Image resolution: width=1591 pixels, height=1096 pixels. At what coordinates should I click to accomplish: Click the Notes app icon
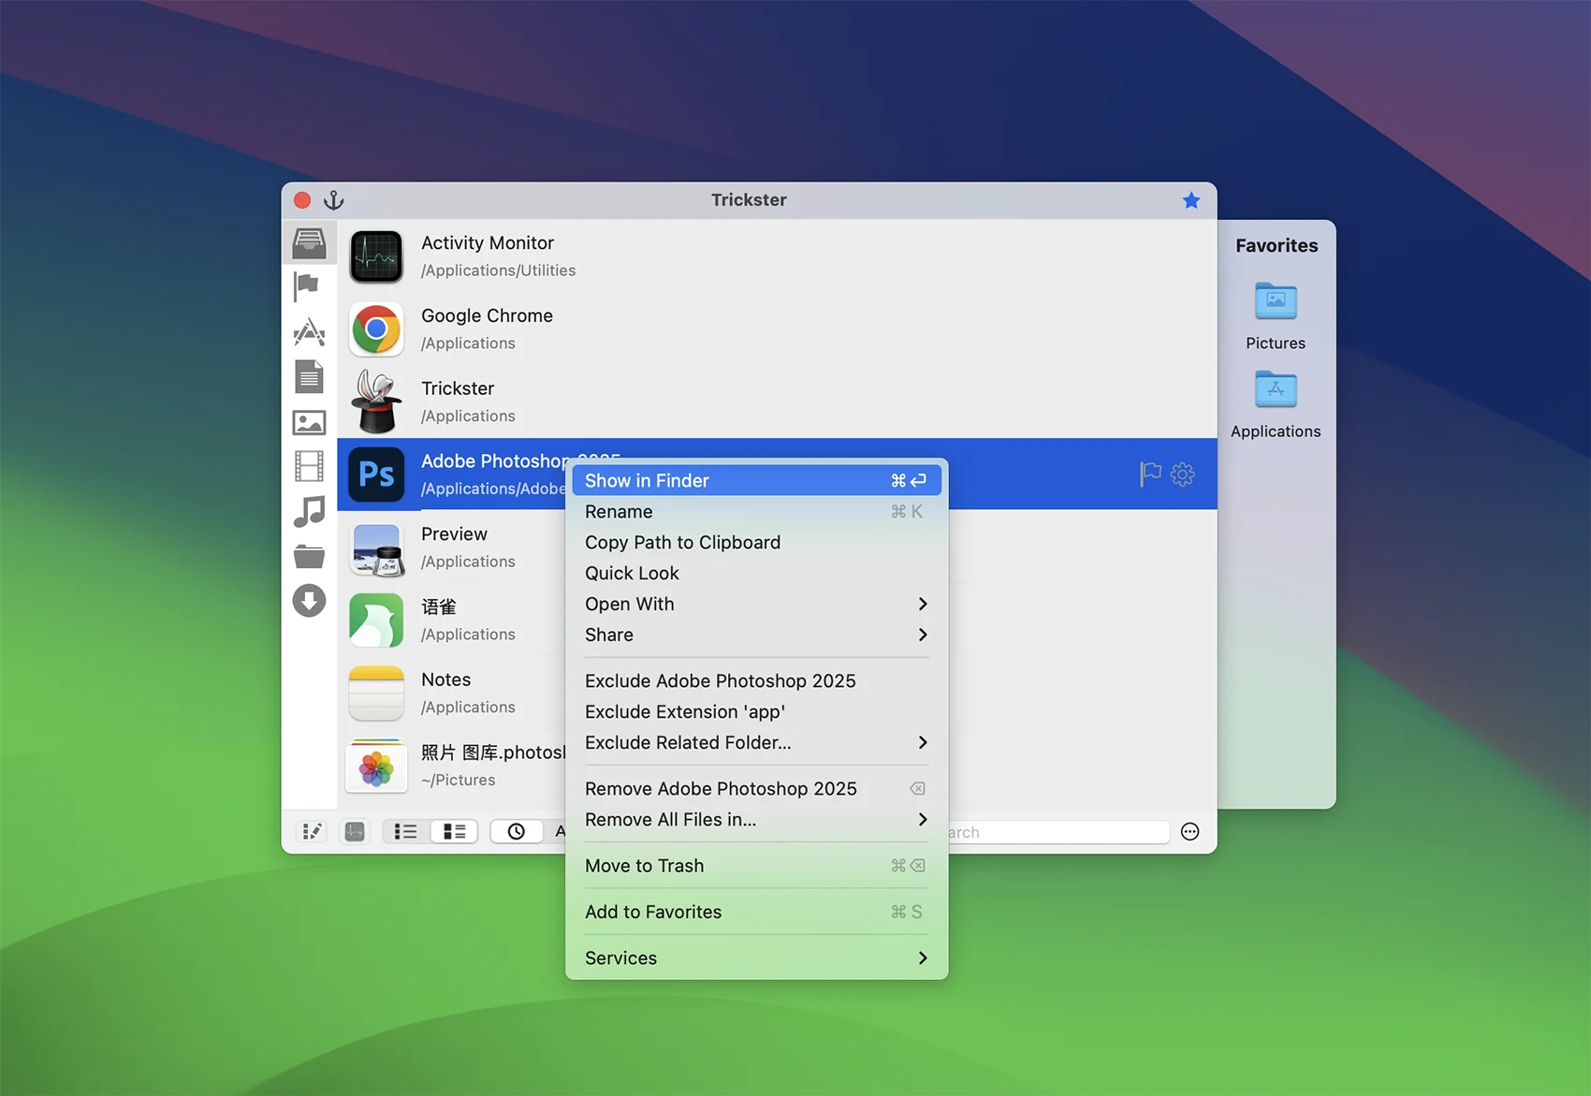click(376, 693)
